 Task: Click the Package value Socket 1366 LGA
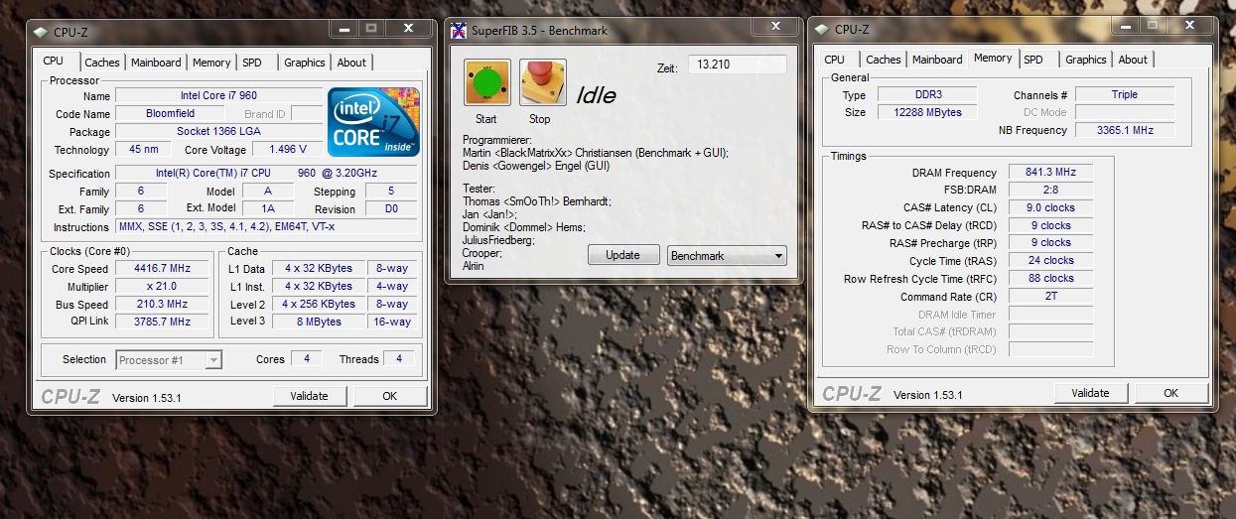216,132
